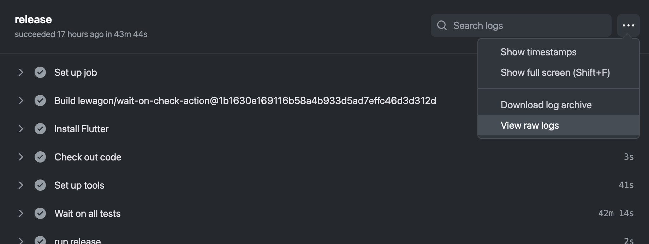Open the three-dots log options menu
The width and height of the screenshot is (649, 244).
click(x=628, y=25)
